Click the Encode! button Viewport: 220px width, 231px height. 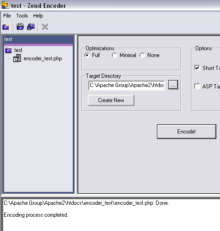click(186, 132)
